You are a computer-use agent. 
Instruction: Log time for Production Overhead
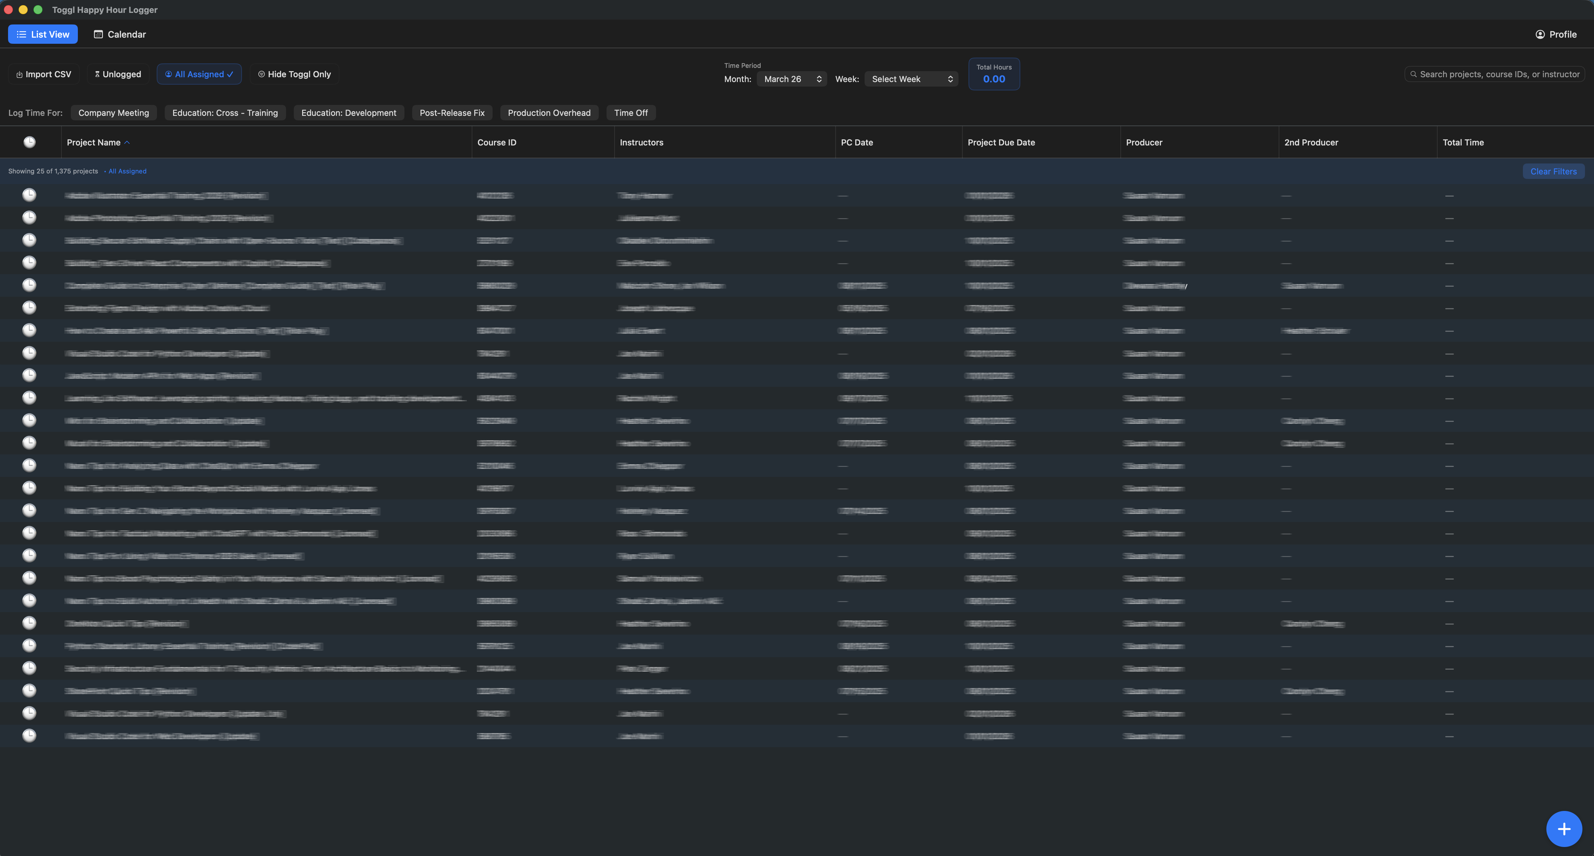point(549,112)
